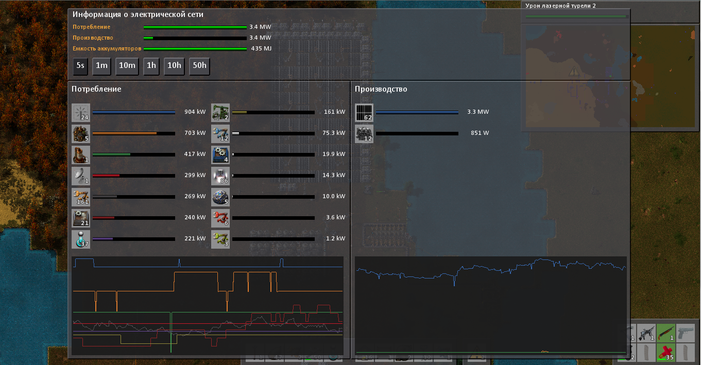Click the 75.3 kW consumption value
Screen dimensions: 701x365
333,133
